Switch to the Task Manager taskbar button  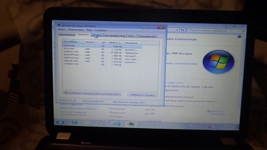pyautogui.click(x=131, y=124)
